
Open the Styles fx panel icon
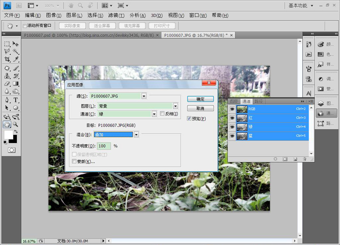(x=321, y=65)
